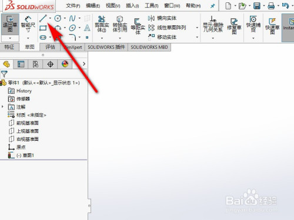The height and width of the screenshot is (220, 294).
Task: Select the Sketch Fillet tool
Action: click(72, 37)
